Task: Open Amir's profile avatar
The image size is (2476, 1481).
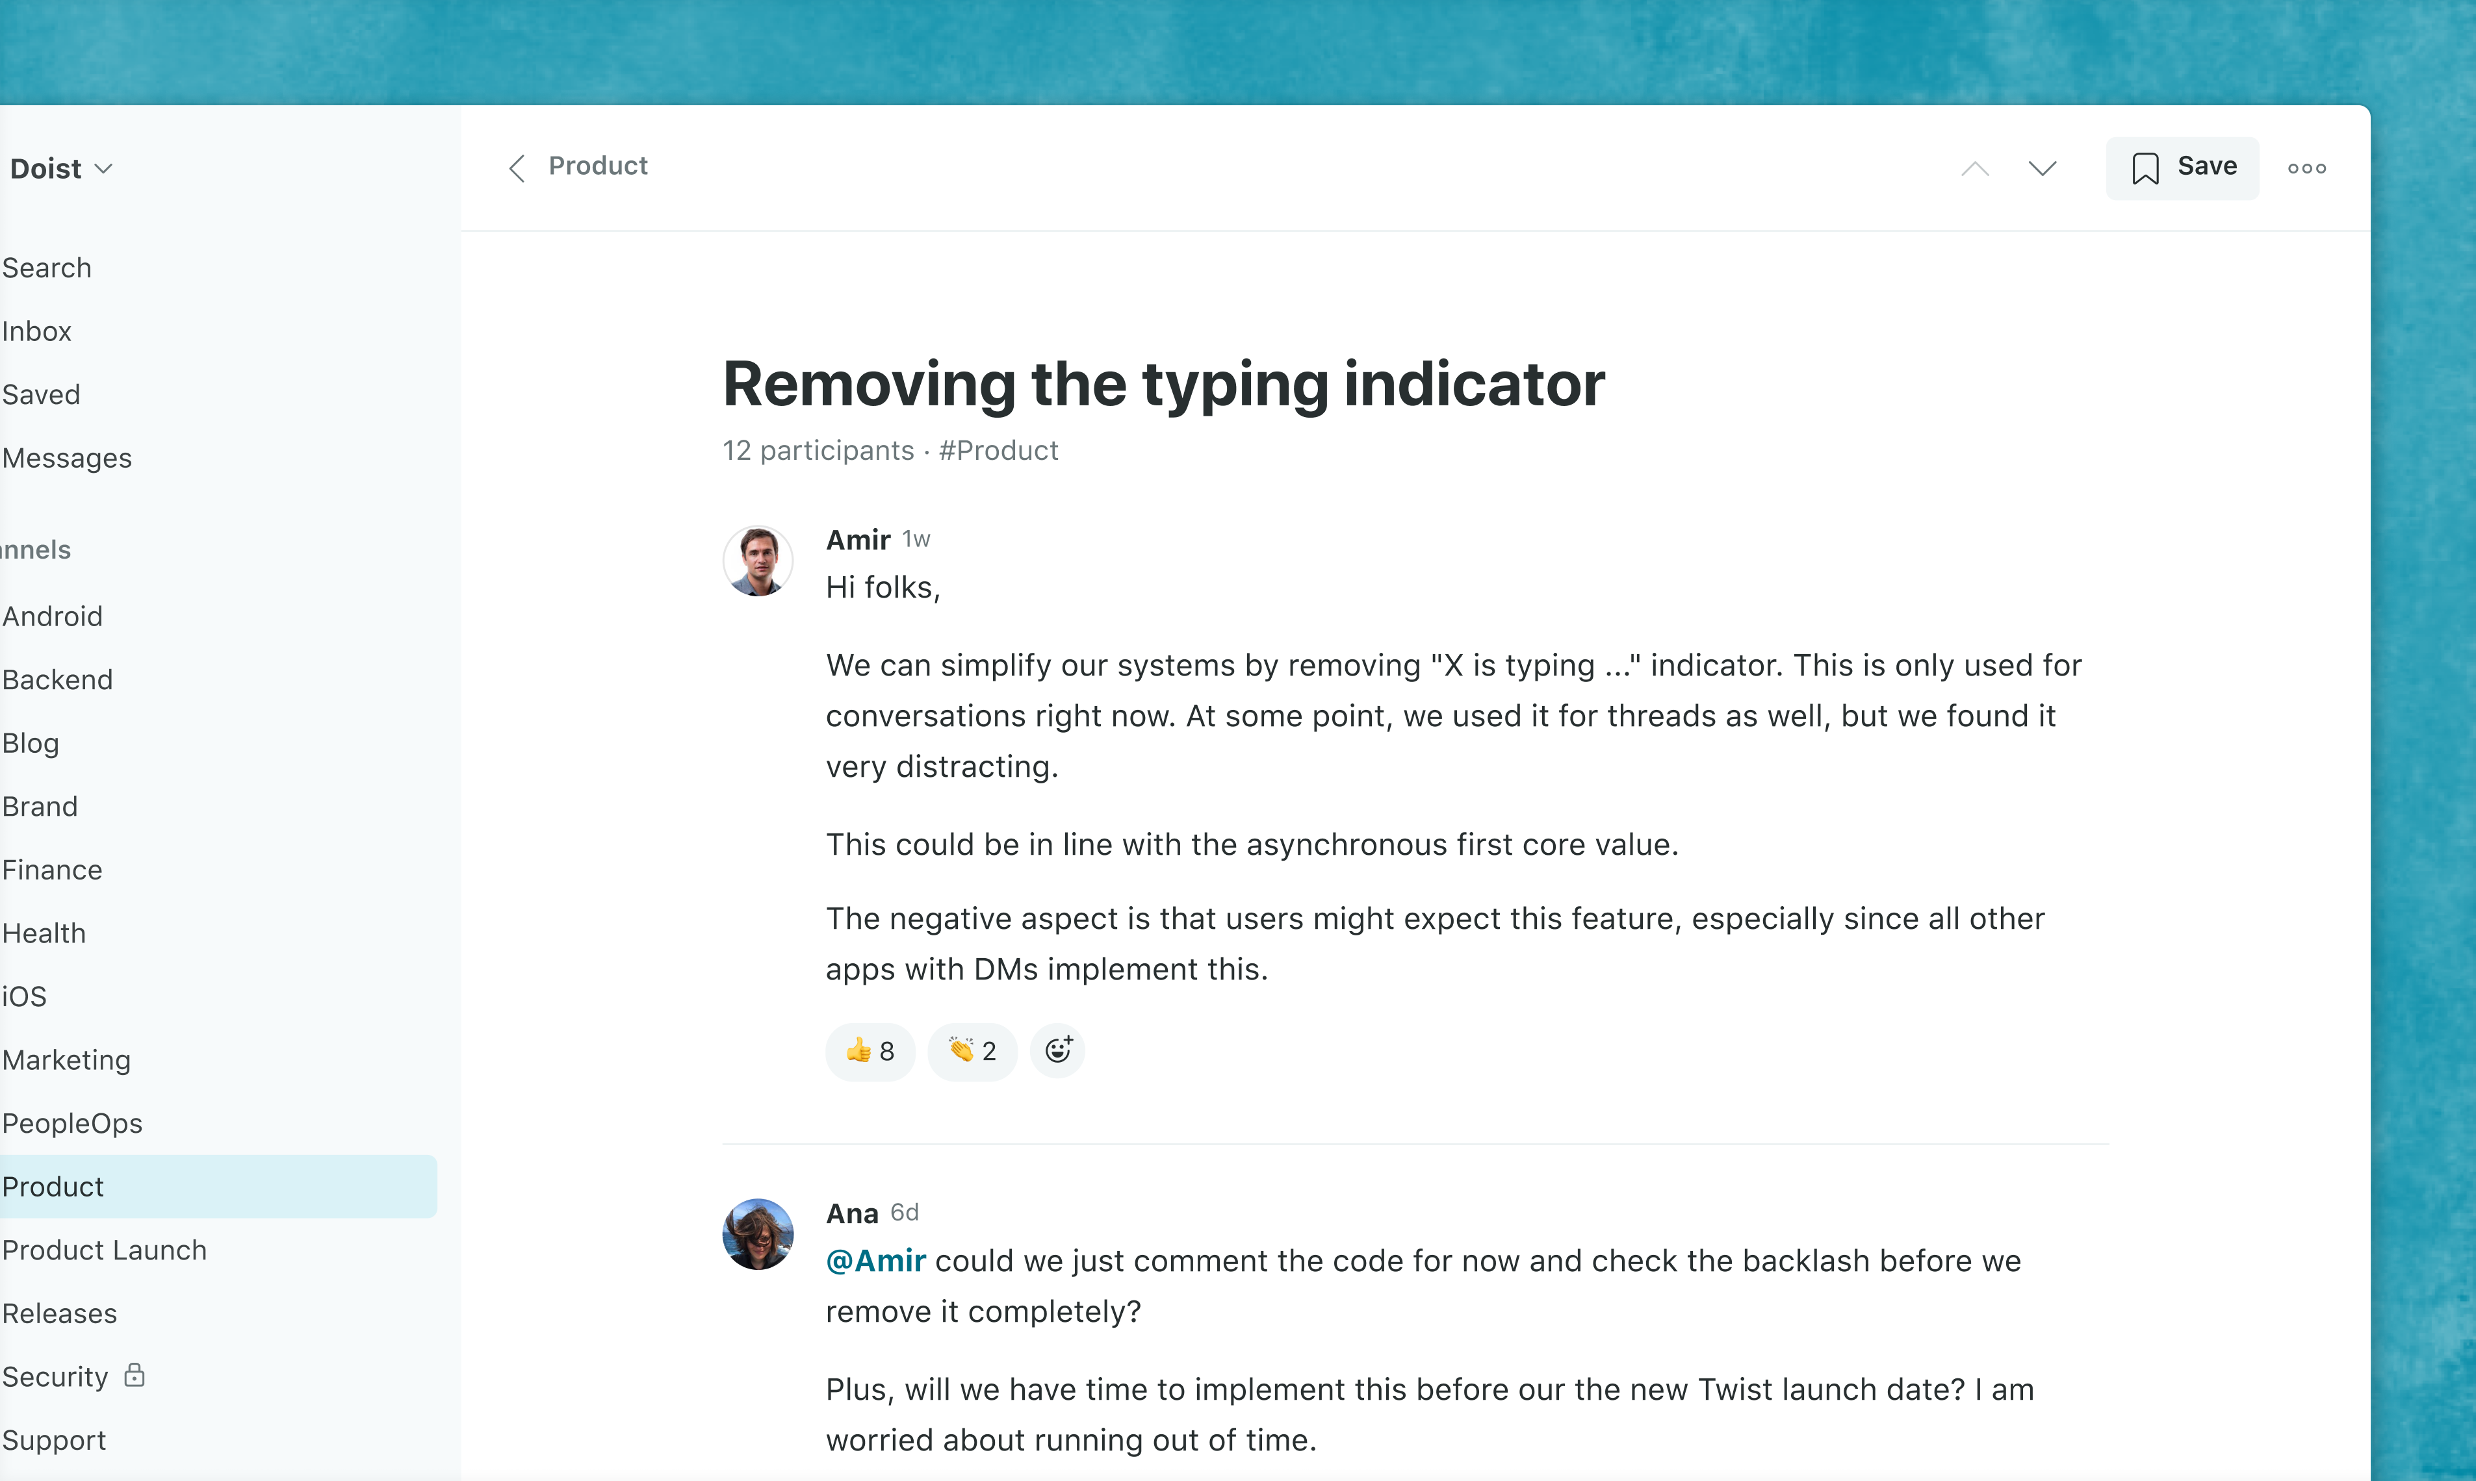Action: pos(758,561)
